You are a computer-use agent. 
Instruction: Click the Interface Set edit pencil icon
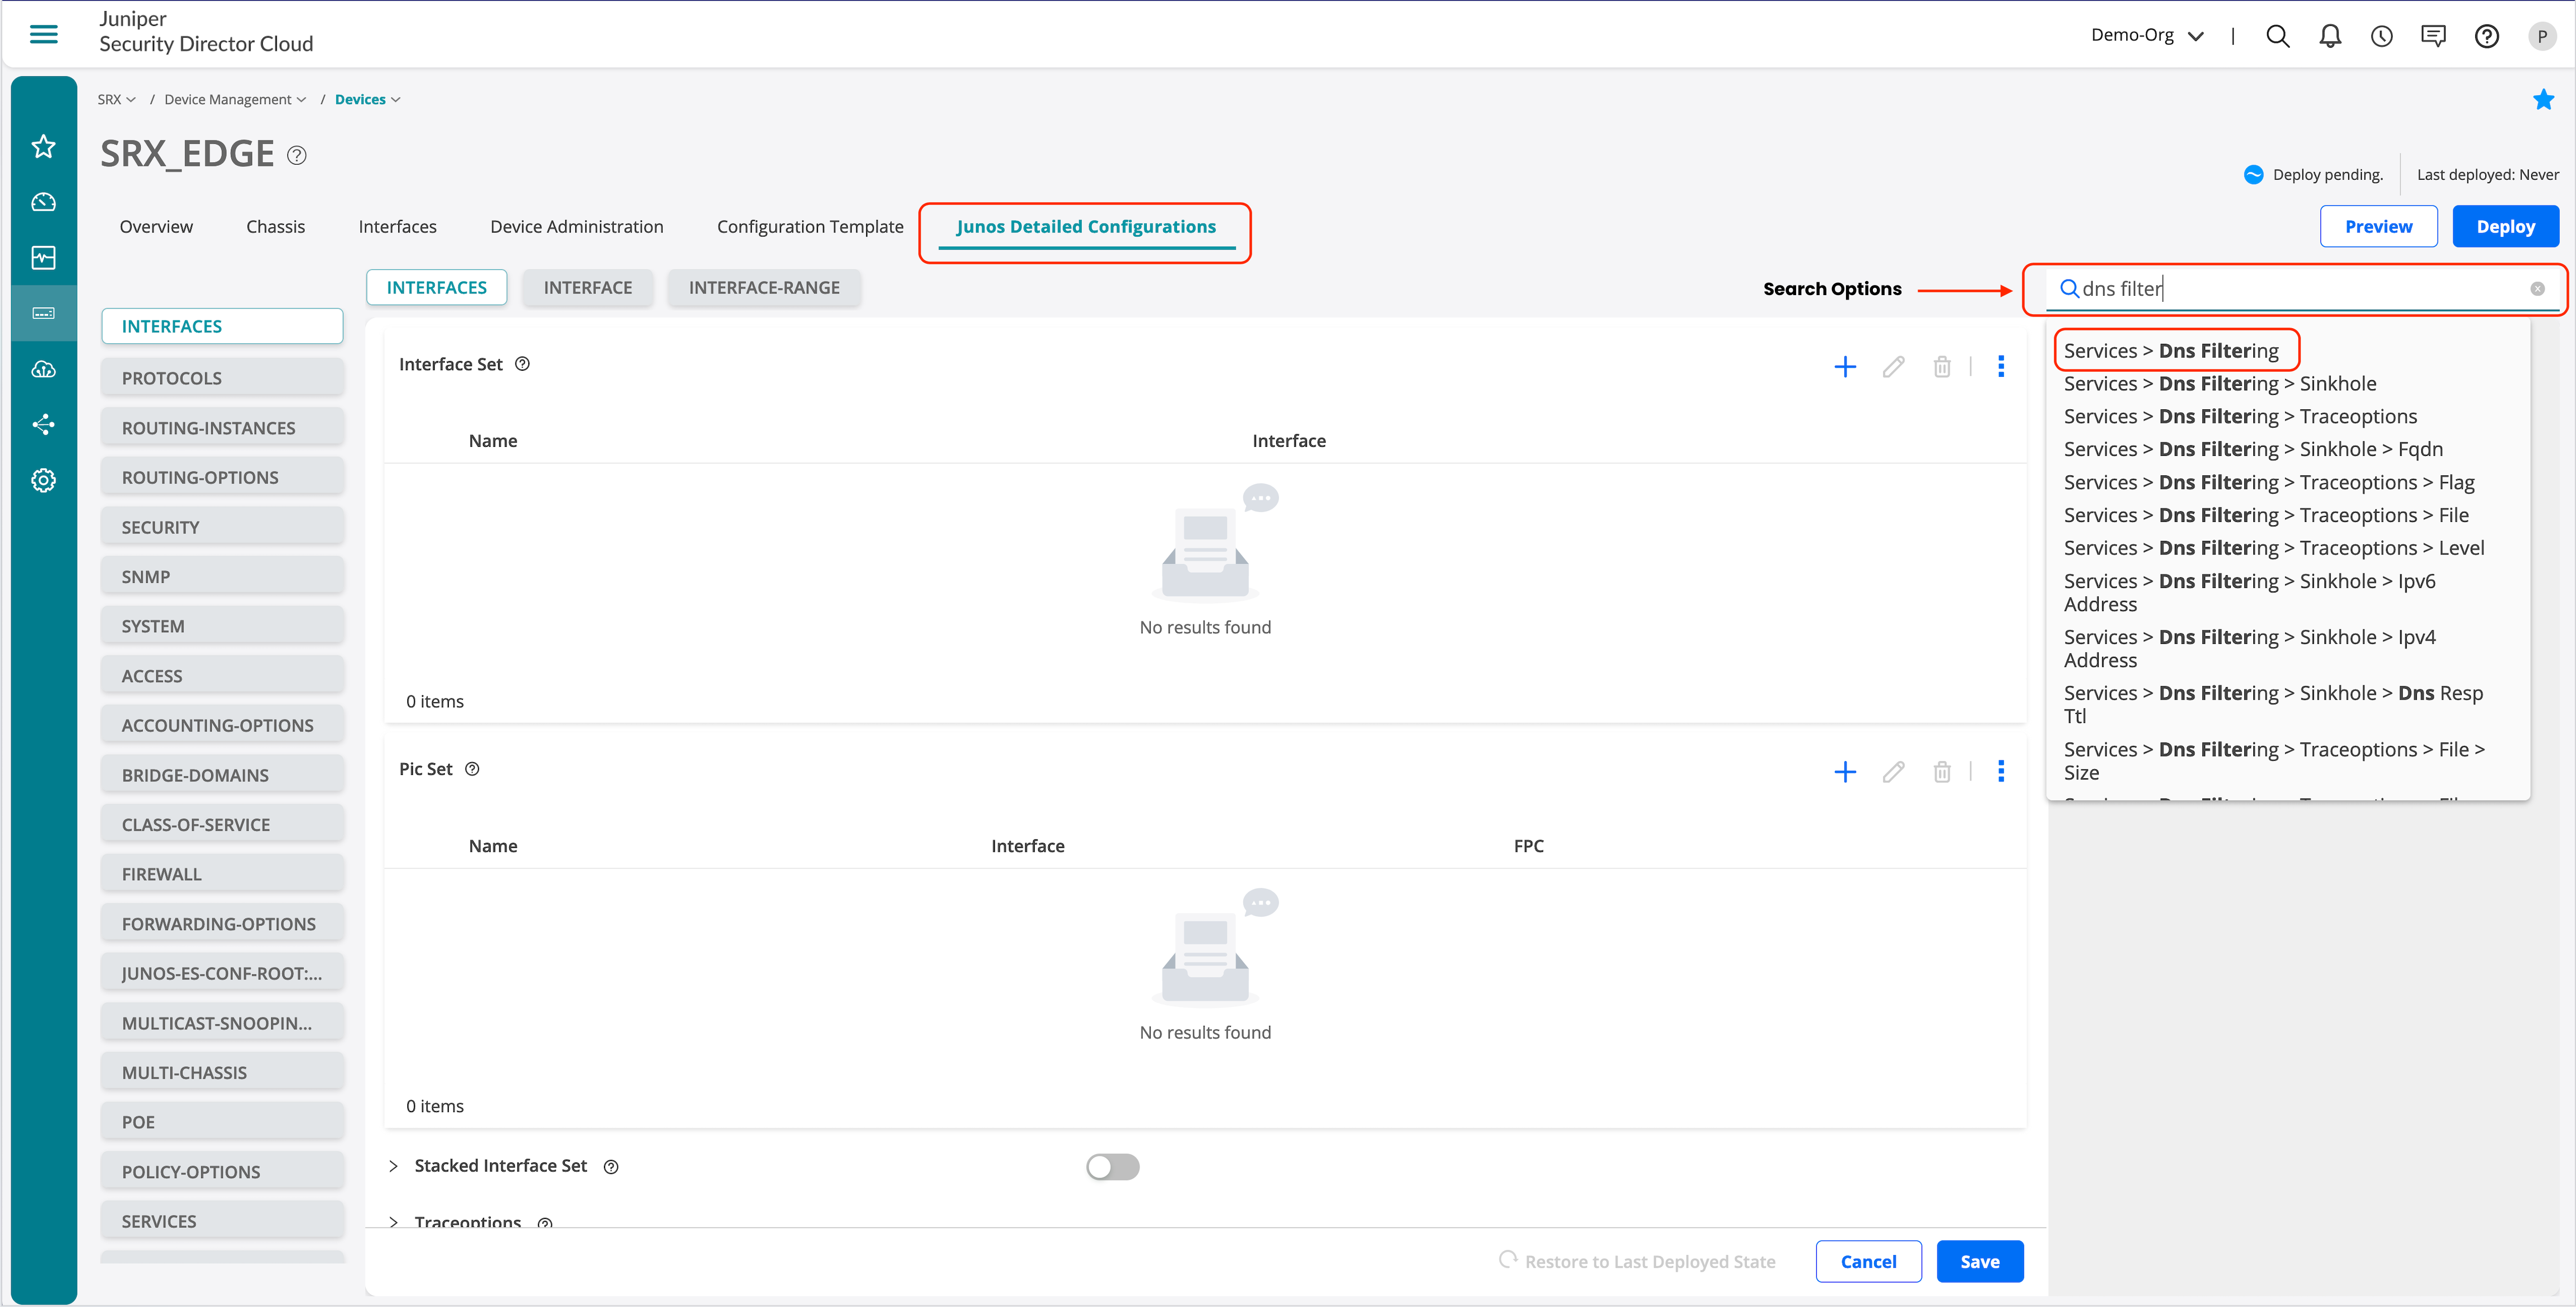pos(1893,367)
